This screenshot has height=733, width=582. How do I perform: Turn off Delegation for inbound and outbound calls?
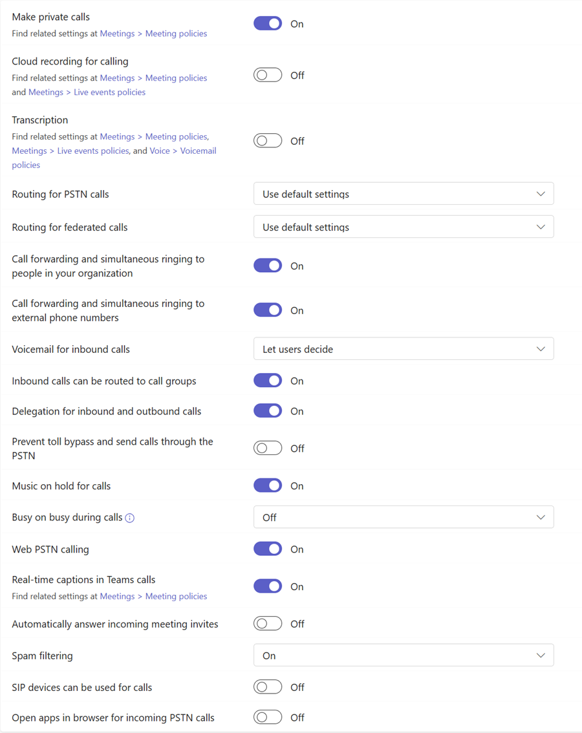point(267,410)
